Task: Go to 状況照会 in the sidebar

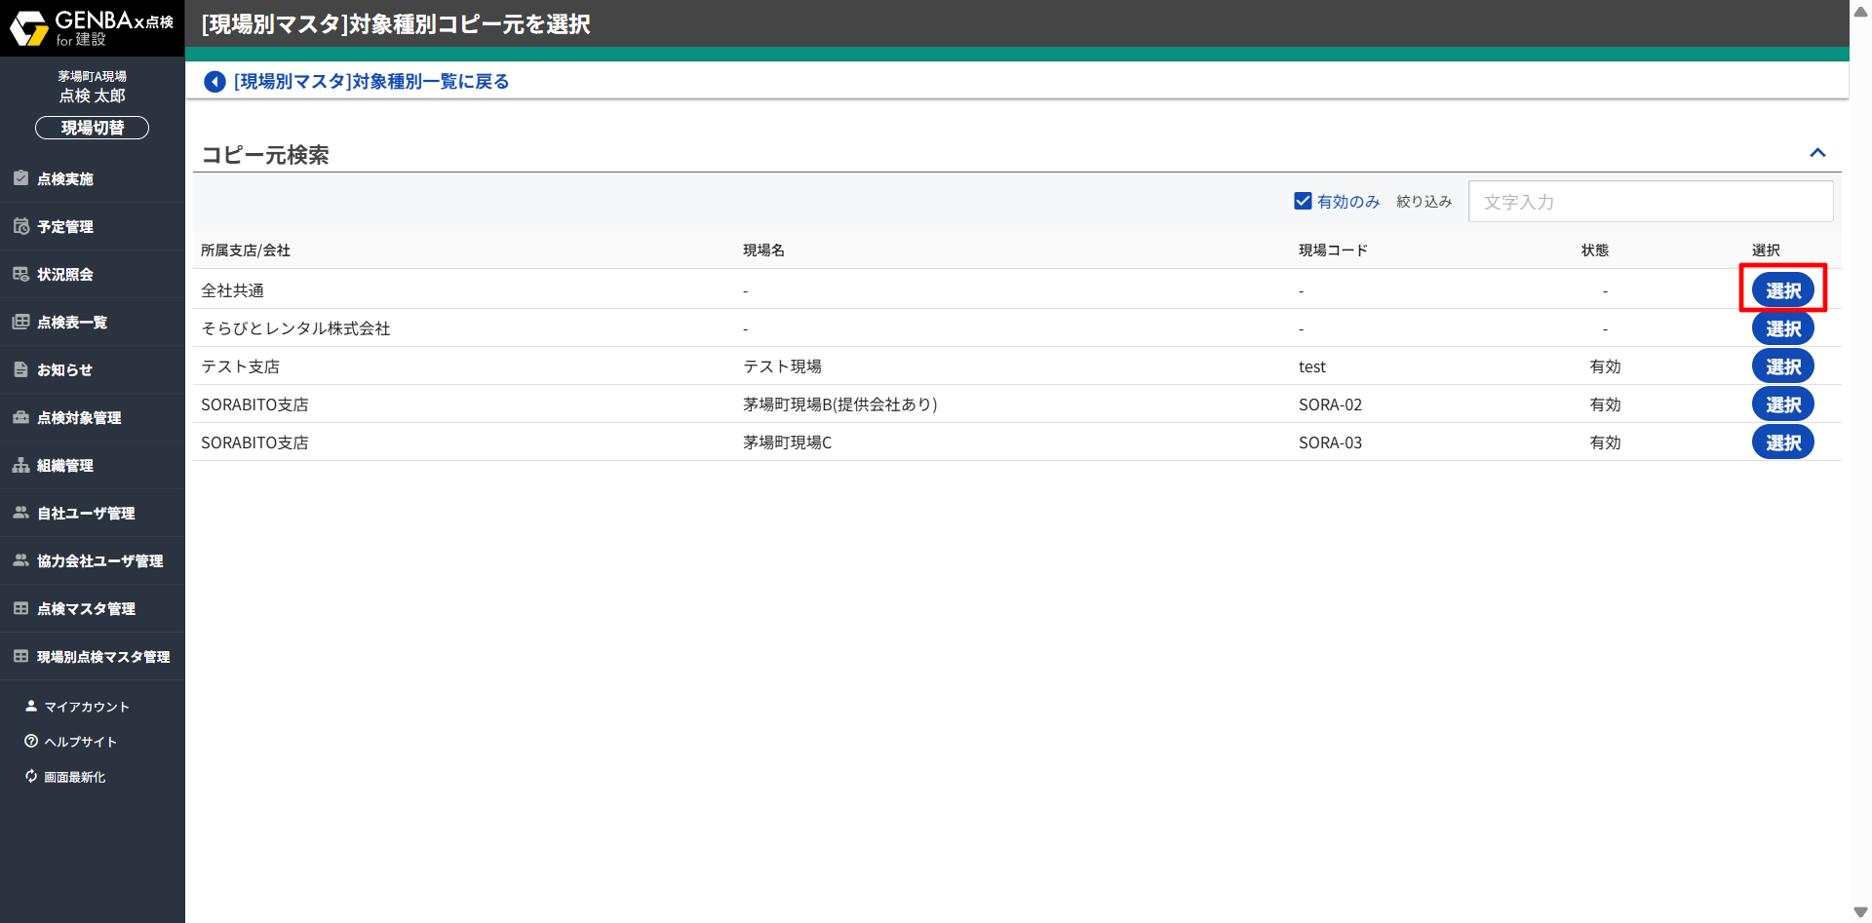Action: click(x=65, y=275)
